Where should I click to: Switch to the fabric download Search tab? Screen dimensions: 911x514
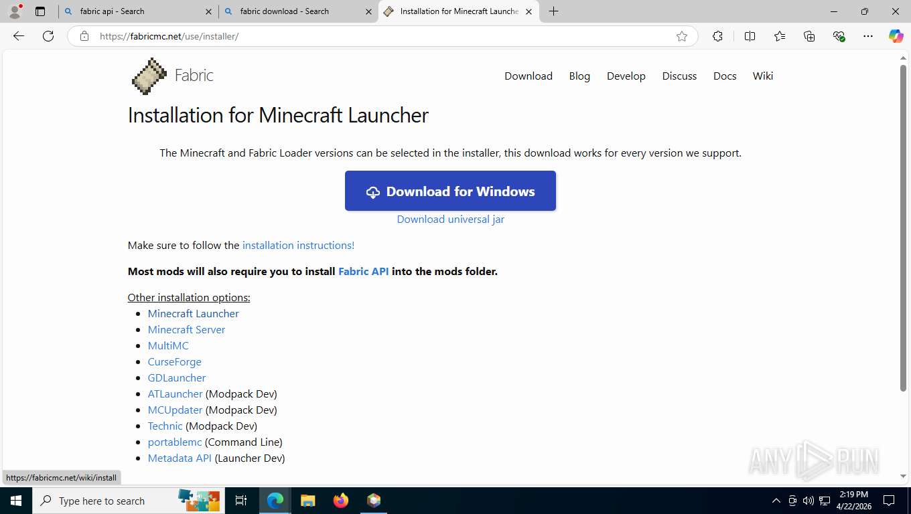pos(297,11)
